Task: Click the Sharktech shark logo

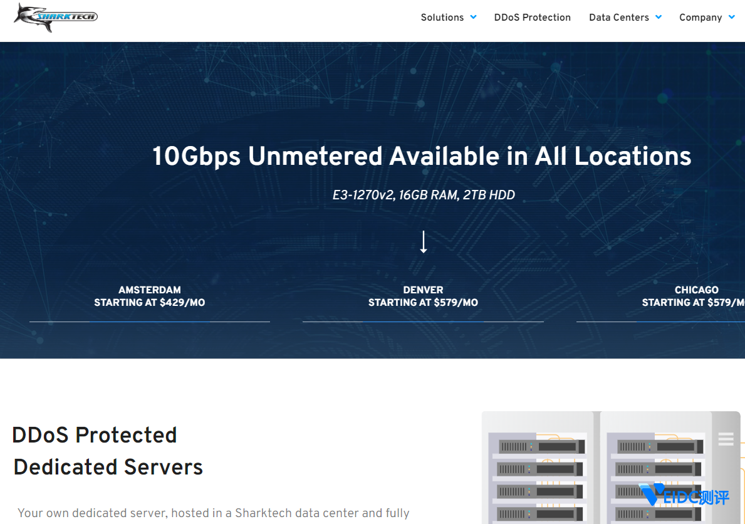Action: click(56, 17)
